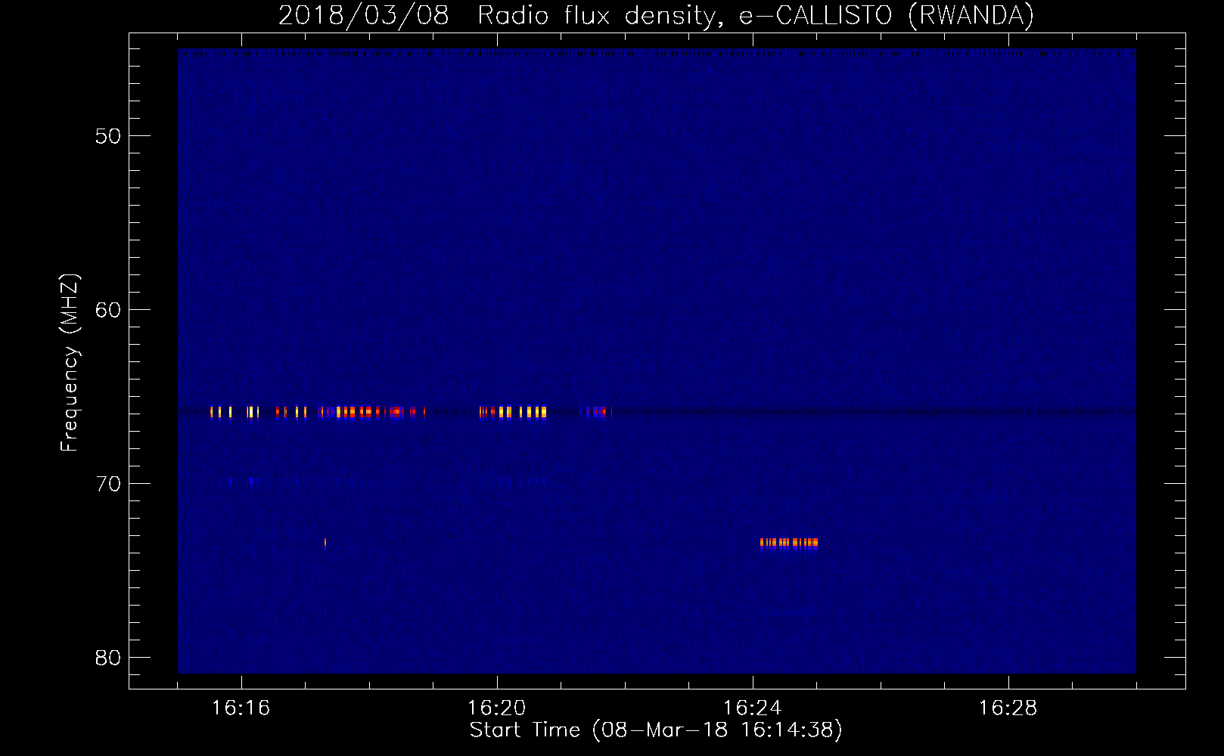Click the 70 frequency axis label
Viewport: 1224px width, 756px height.
[x=108, y=485]
